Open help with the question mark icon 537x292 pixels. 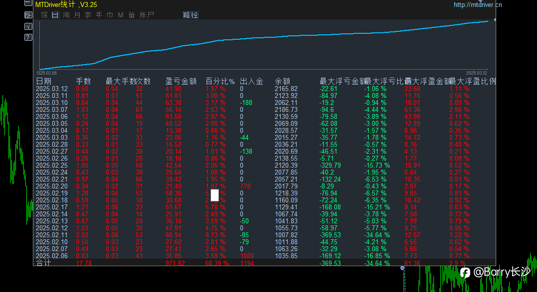pyautogui.click(x=28, y=37)
